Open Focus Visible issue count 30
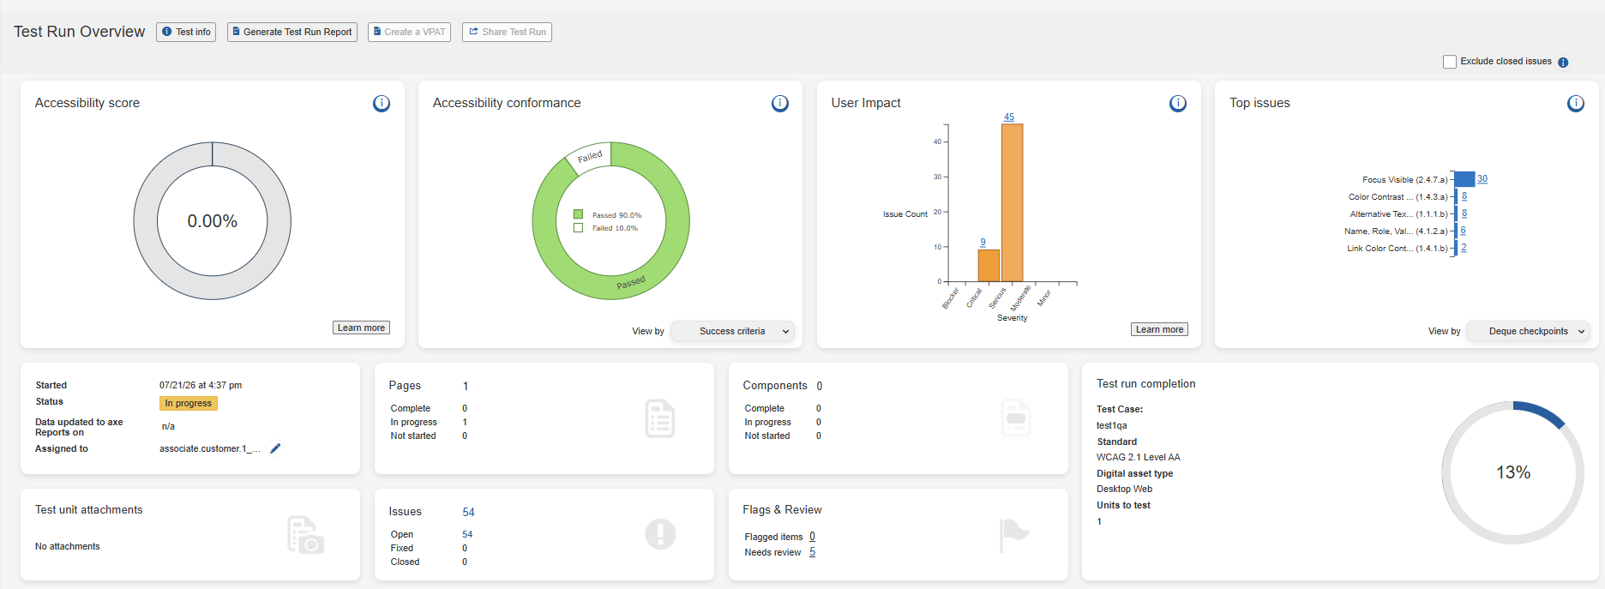 pyautogui.click(x=1482, y=179)
